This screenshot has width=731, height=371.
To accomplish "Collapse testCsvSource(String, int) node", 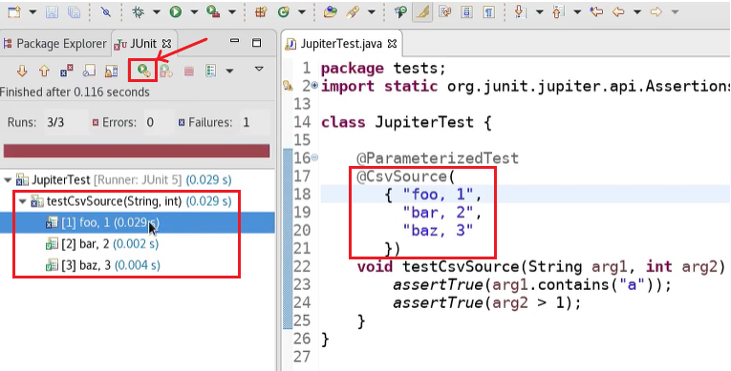I will coord(23,201).
